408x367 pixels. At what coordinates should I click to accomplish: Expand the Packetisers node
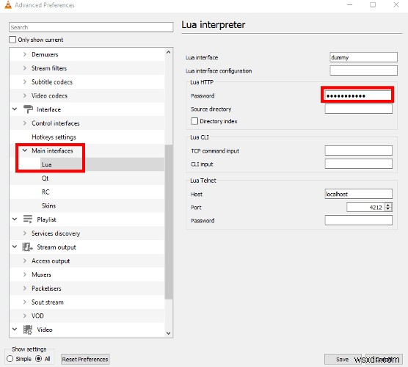25,288
